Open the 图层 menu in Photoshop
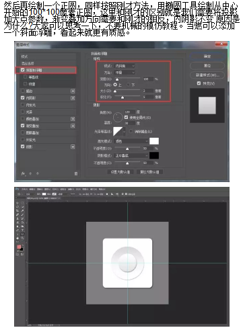 47,189
